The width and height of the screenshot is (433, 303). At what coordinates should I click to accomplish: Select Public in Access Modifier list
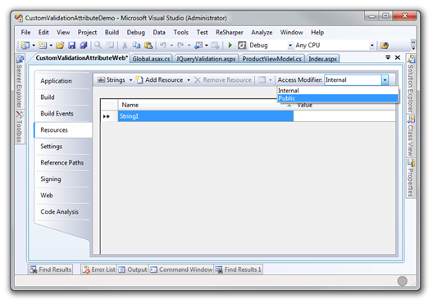tap(337, 98)
